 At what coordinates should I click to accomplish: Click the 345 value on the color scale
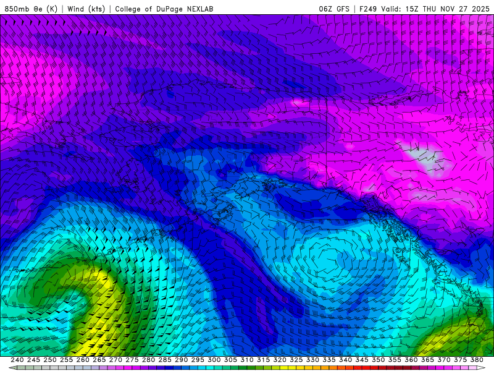click(362, 360)
